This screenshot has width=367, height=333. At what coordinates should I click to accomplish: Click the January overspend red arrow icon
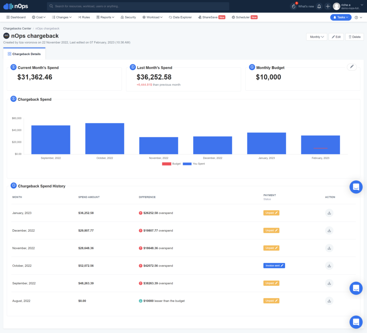140,213
